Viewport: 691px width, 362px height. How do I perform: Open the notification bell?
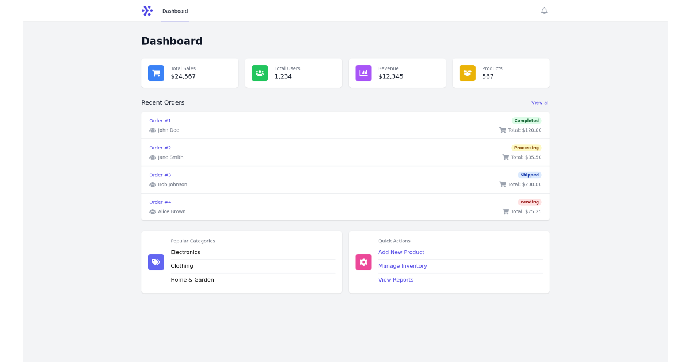tap(544, 11)
